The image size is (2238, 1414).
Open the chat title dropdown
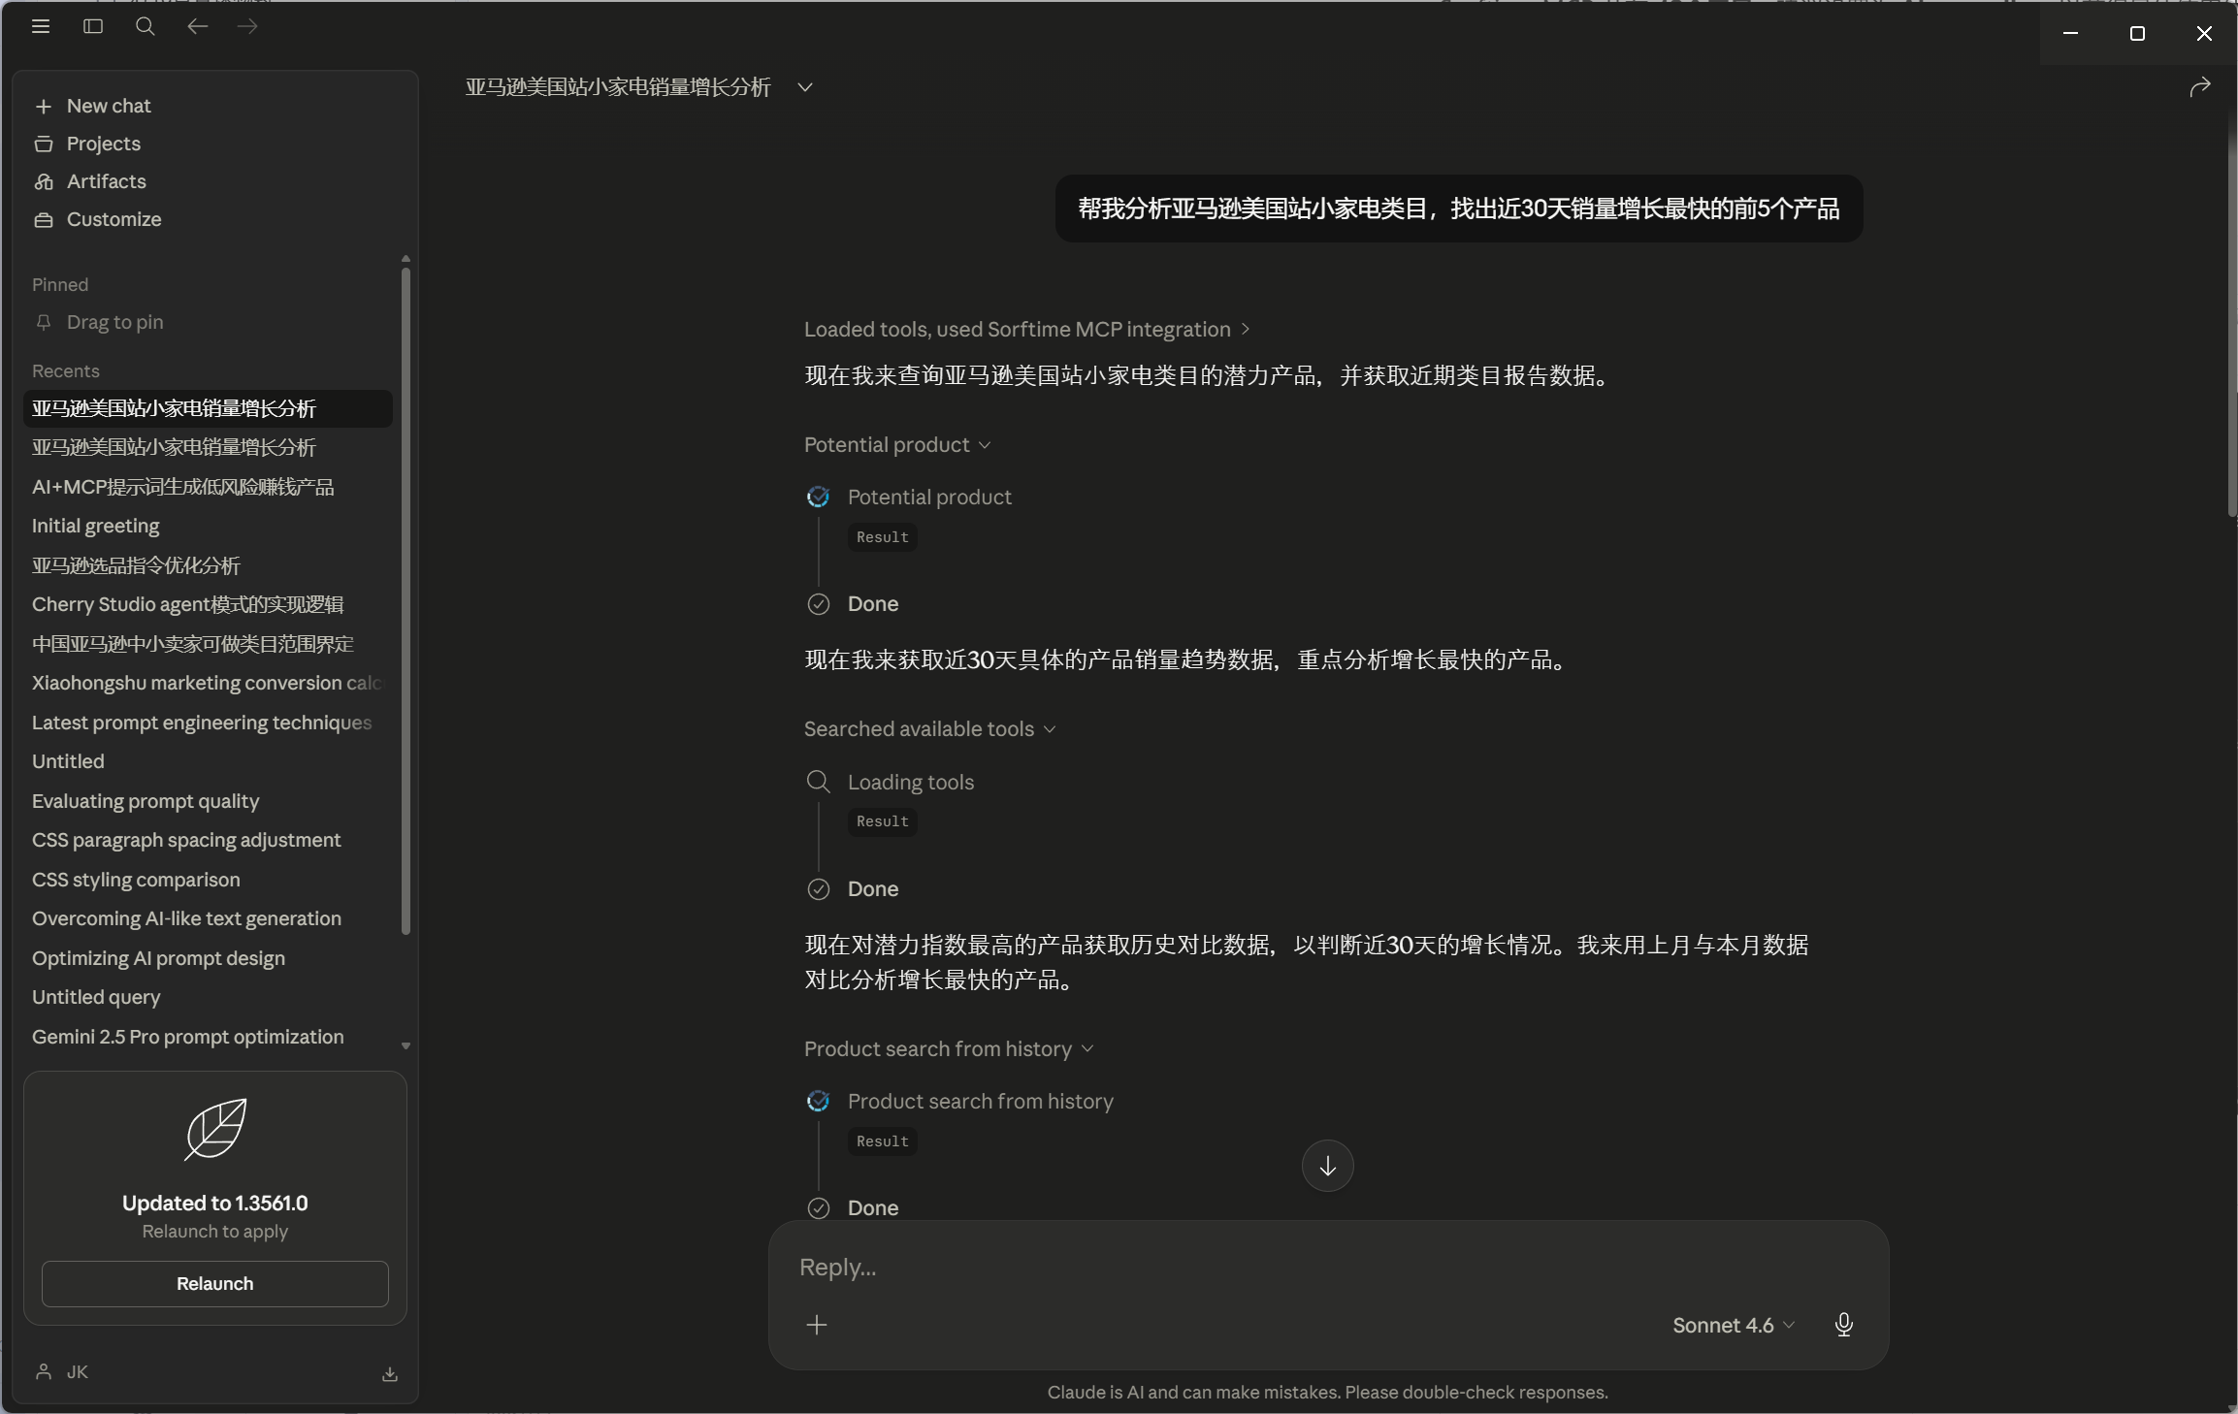[x=805, y=87]
